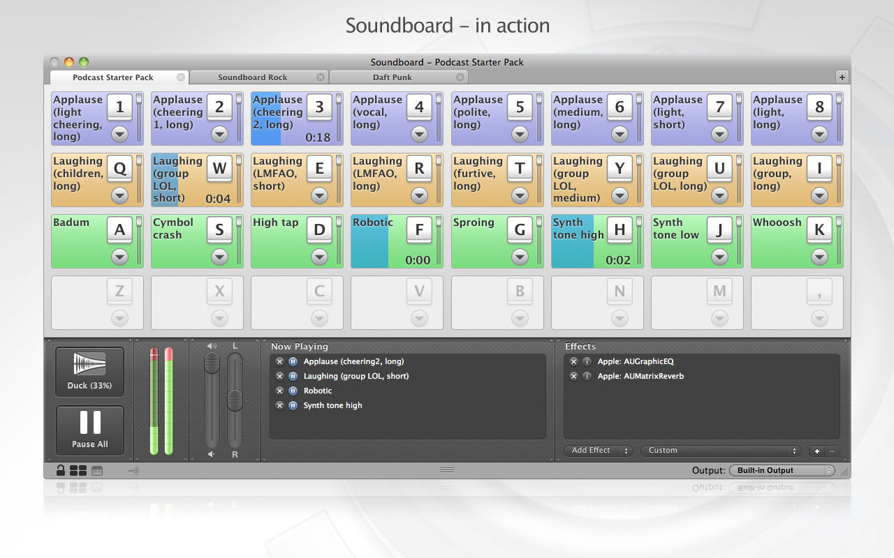Close the Podcast Starter Pack tab

point(181,77)
